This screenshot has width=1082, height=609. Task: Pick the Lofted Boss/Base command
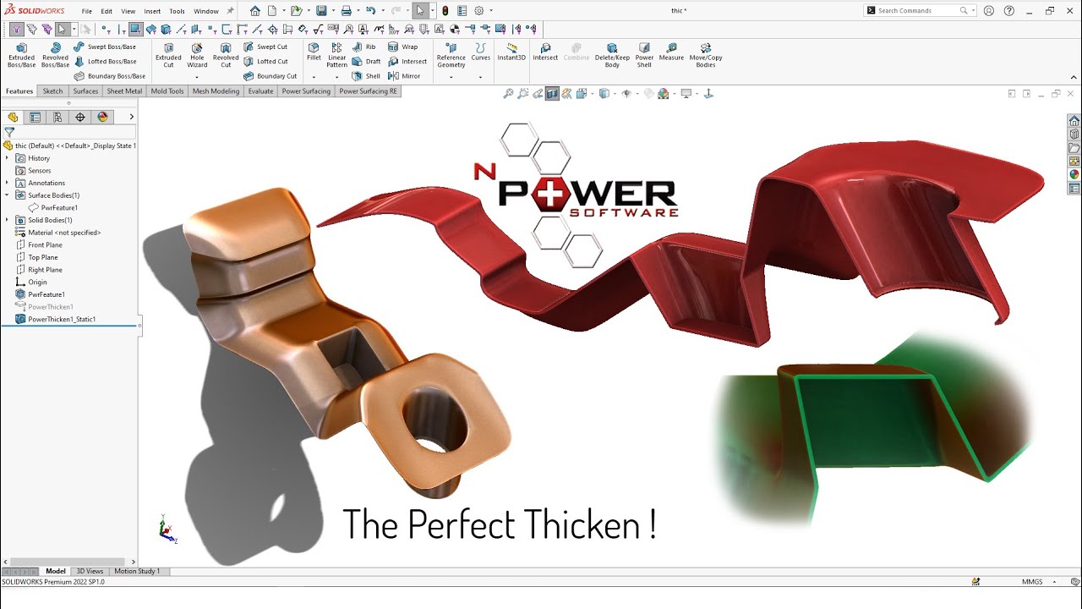105,61
